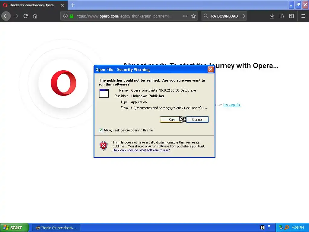Click the green arrow tray icon
This screenshot has height=232, width=309.
[x=281, y=228]
